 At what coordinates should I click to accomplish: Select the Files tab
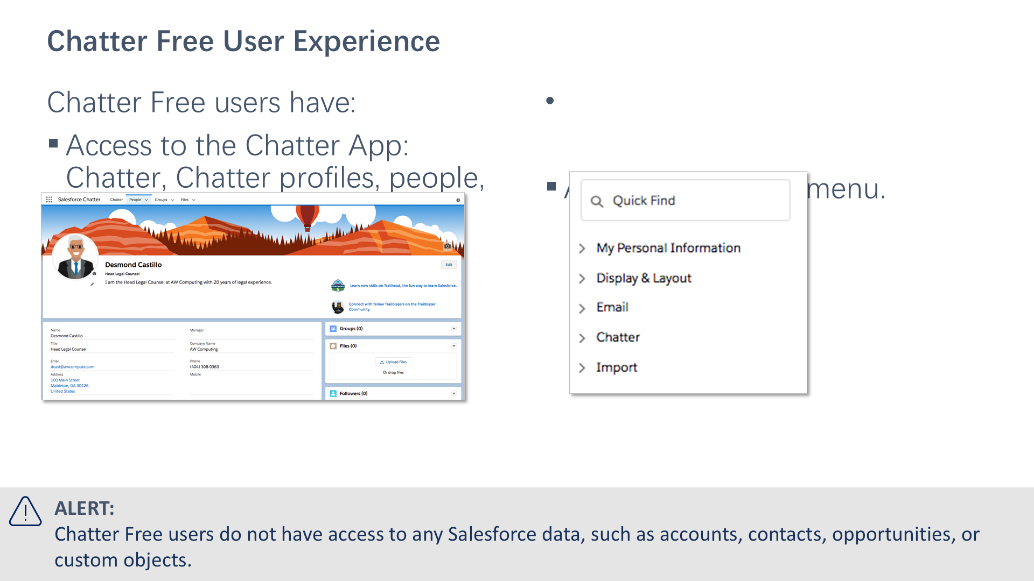(185, 200)
